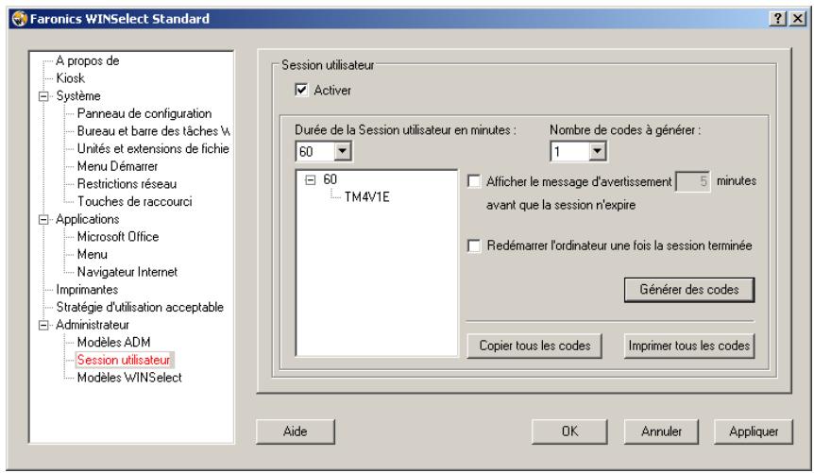814x473 pixels.
Task: Click the Faronics WINSelect title bar icon
Action: (x=19, y=19)
